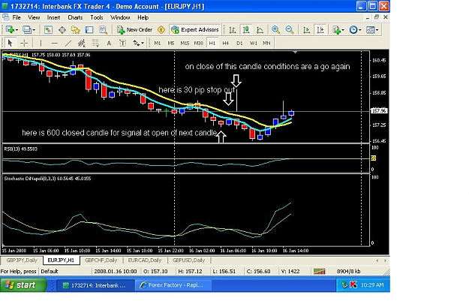Select the Cursor arrow tool
The height and width of the screenshot is (304, 469).
pos(11,43)
